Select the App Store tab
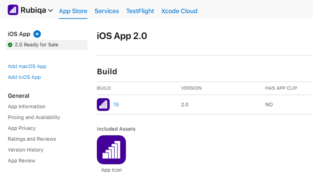 tap(73, 11)
